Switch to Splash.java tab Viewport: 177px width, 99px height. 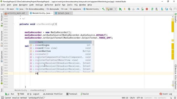pyautogui.click(x=63, y=13)
